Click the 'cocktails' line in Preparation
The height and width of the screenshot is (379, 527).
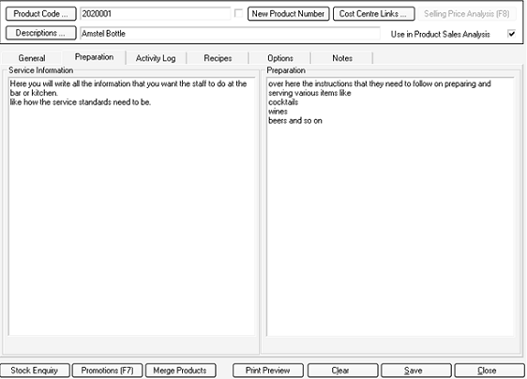tap(283, 102)
